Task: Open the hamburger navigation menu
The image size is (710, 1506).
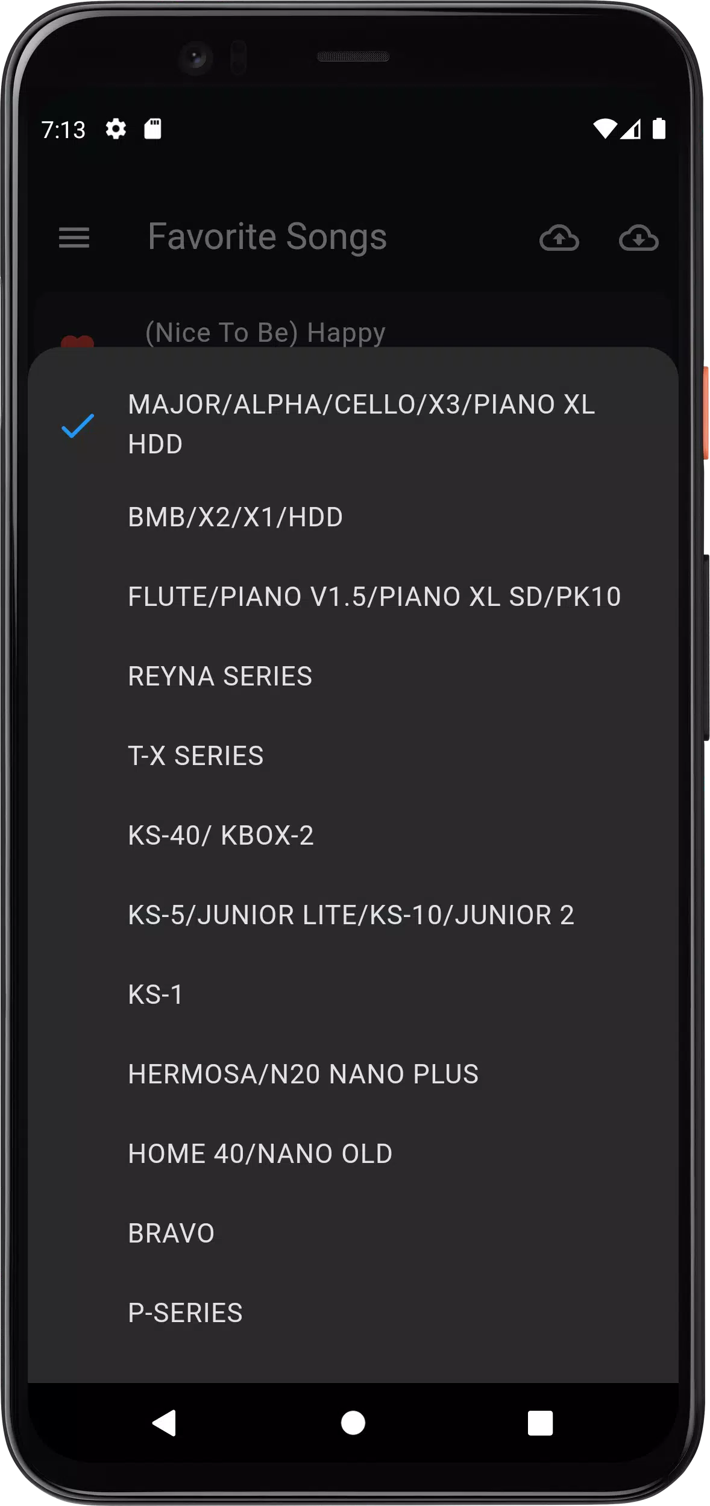Action: tap(74, 238)
